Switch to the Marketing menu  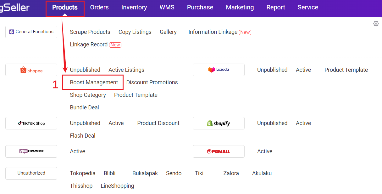click(240, 7)
